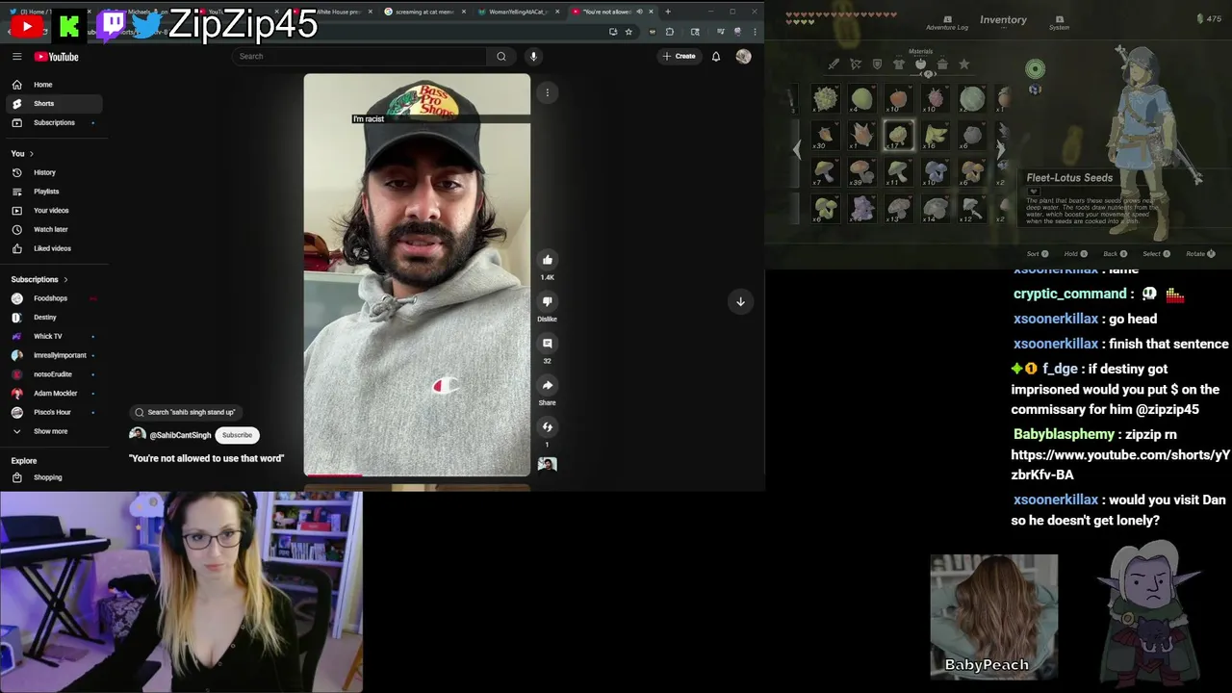
Task: Select the Fleet-Lotus Seeds x17 item
Action: pos(898,135)
